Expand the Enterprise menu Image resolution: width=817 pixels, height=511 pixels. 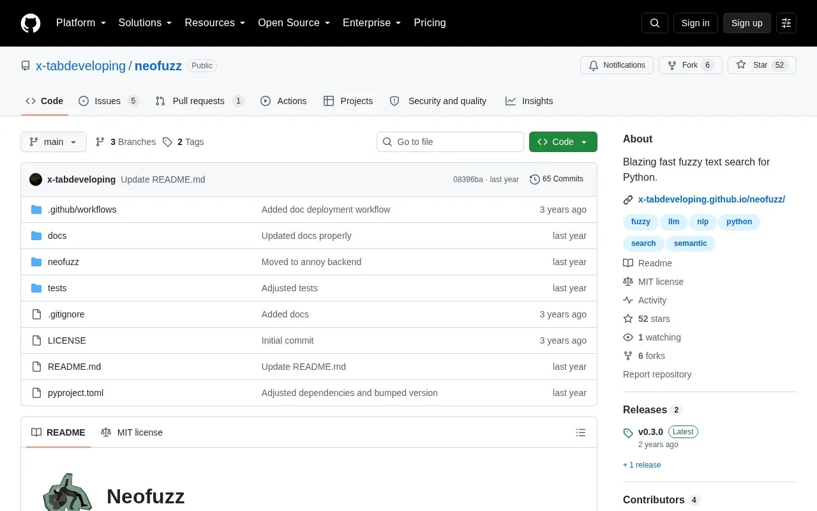click(372, 23)
